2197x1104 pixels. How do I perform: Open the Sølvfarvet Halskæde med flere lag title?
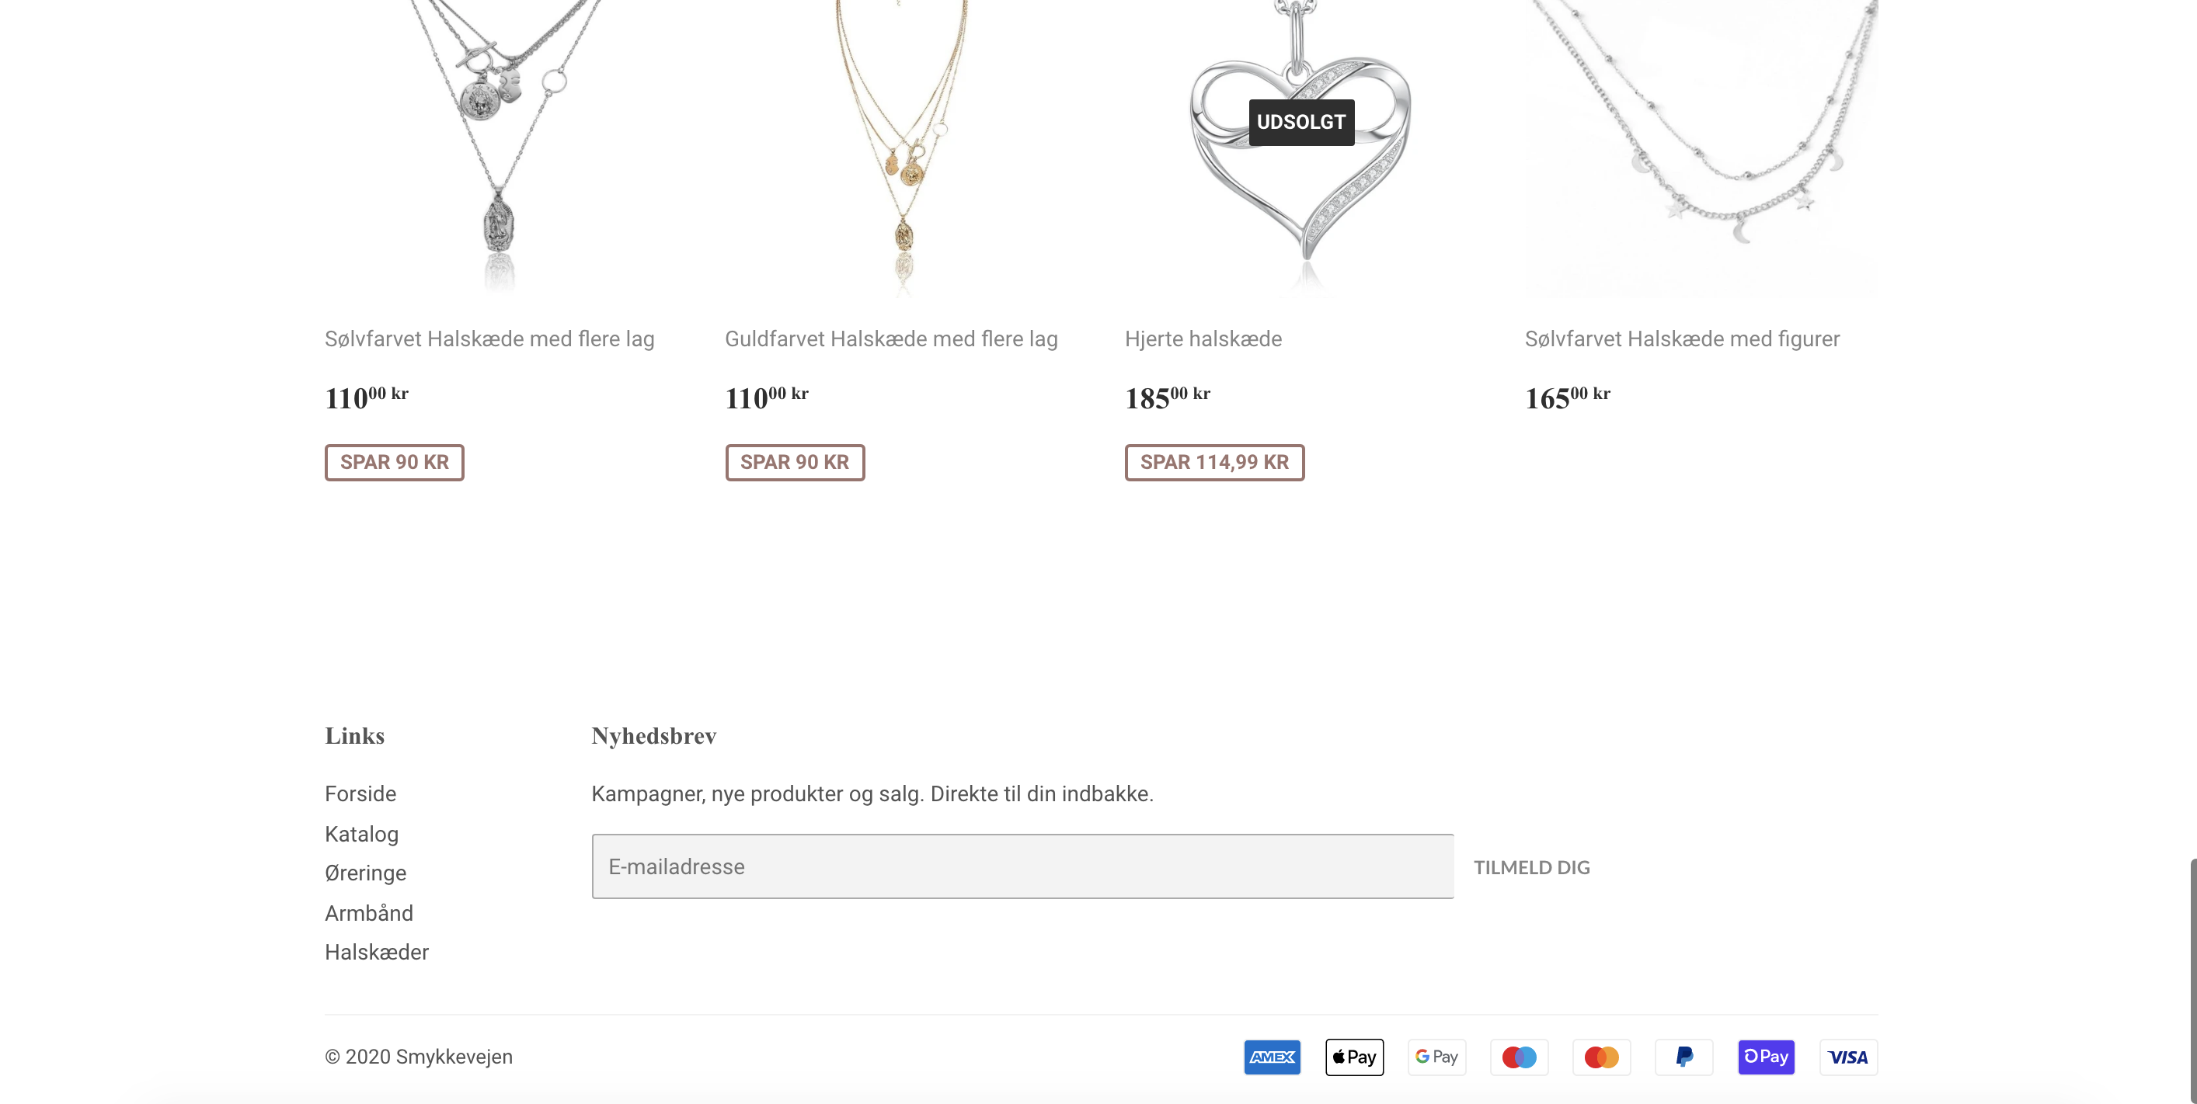click(x=489, y=339)
